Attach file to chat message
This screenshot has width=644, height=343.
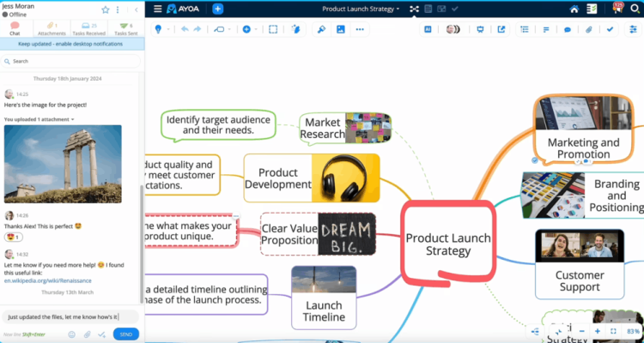(x=87, y=334)
